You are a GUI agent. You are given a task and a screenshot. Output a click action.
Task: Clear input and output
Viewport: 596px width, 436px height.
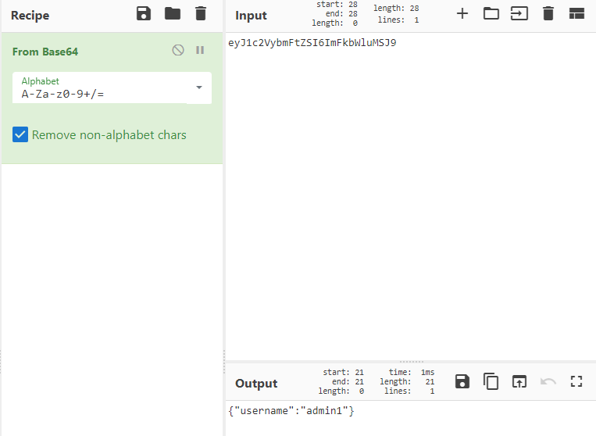click(x=548, y=14)
